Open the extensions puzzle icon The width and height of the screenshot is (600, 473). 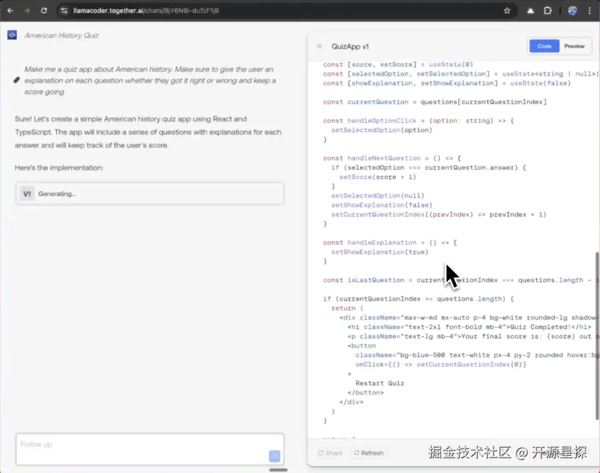coord(548,11)
